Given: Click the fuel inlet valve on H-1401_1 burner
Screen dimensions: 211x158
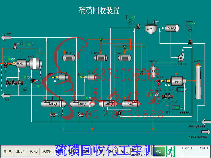Looking at the screenshot, I should point(5,65).
